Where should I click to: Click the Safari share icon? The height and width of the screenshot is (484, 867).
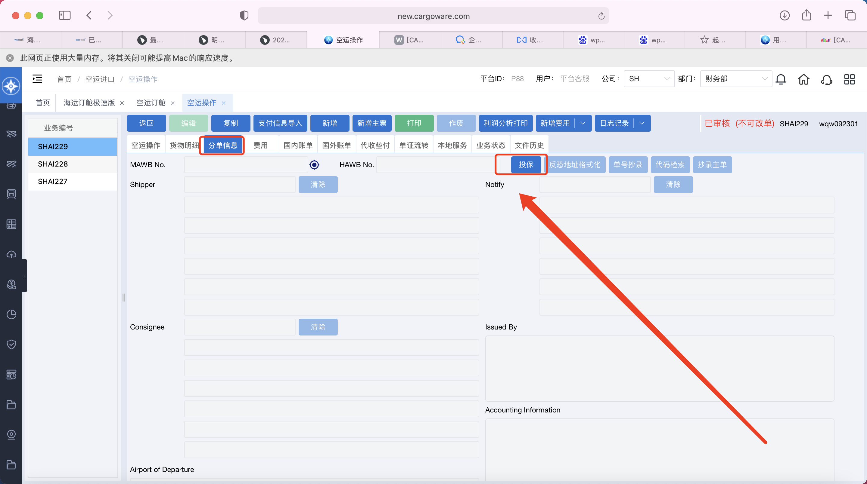[806, 15]
